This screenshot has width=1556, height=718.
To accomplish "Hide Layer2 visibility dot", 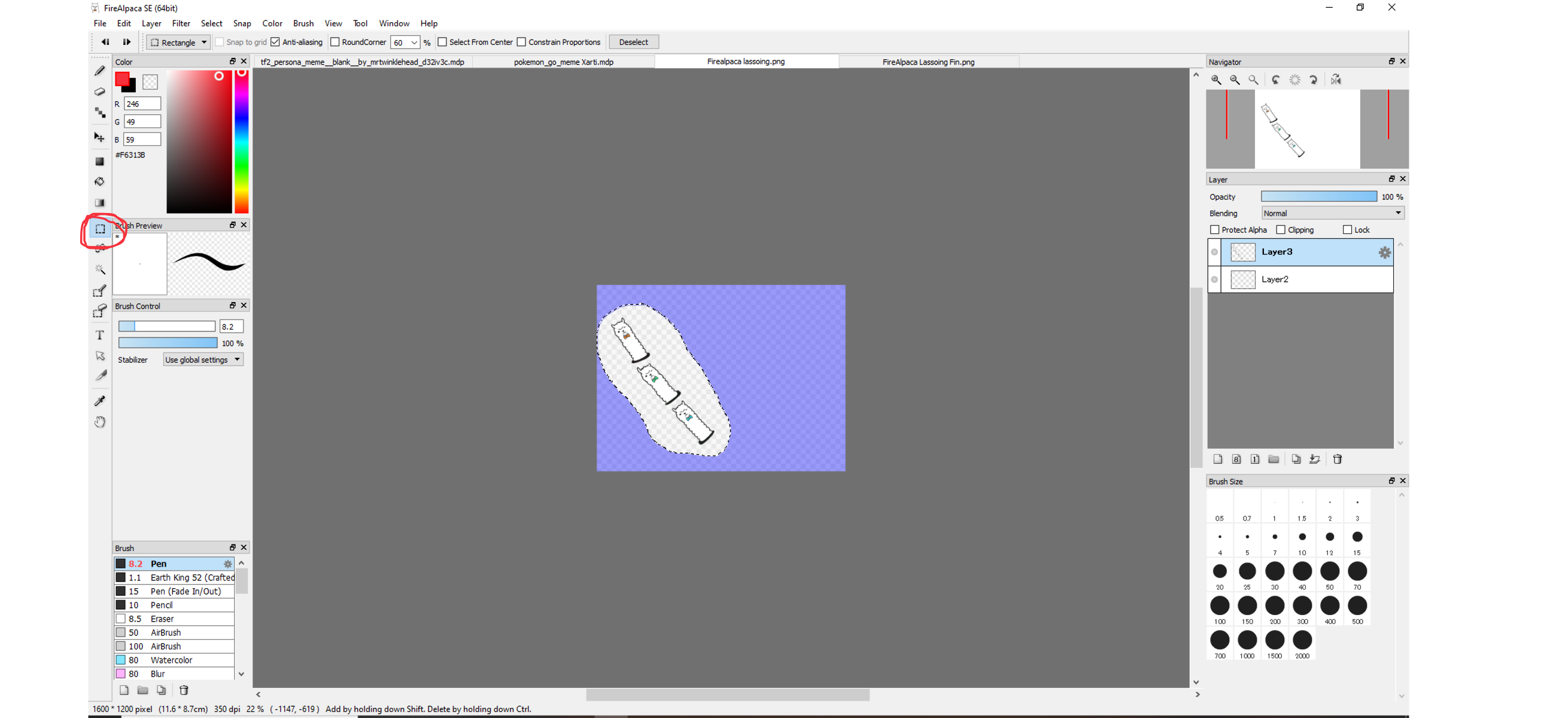I will [x=1214, y=279].
